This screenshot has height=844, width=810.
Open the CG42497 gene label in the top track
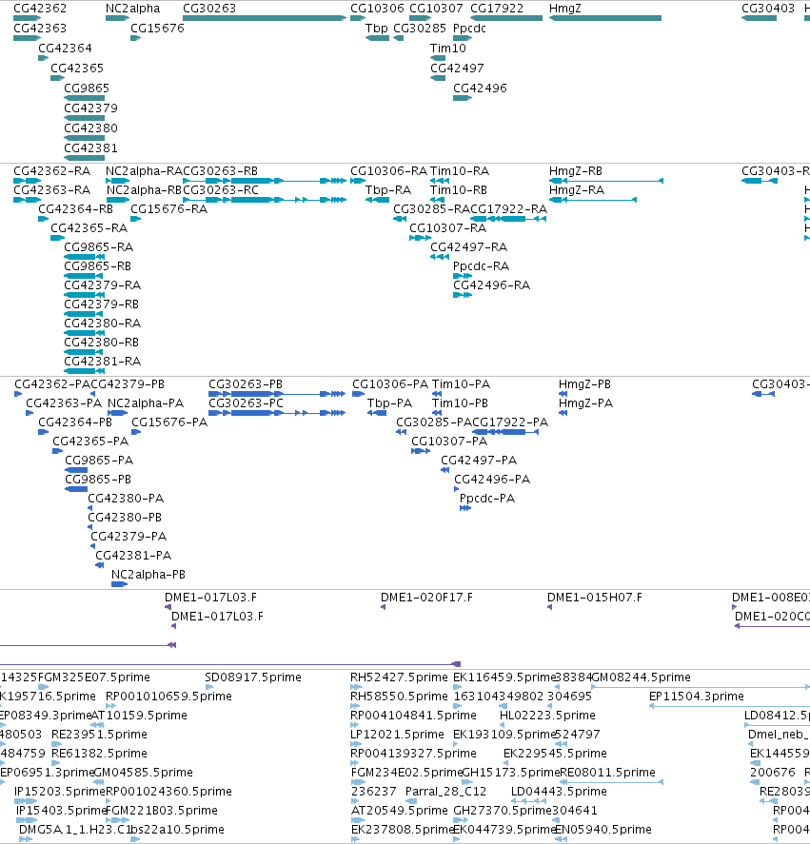click(x=457, y=68)
